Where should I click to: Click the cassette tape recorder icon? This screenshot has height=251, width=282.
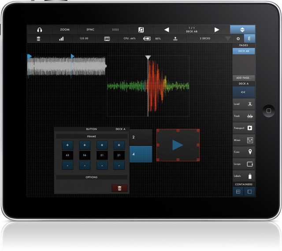(107, 39)
